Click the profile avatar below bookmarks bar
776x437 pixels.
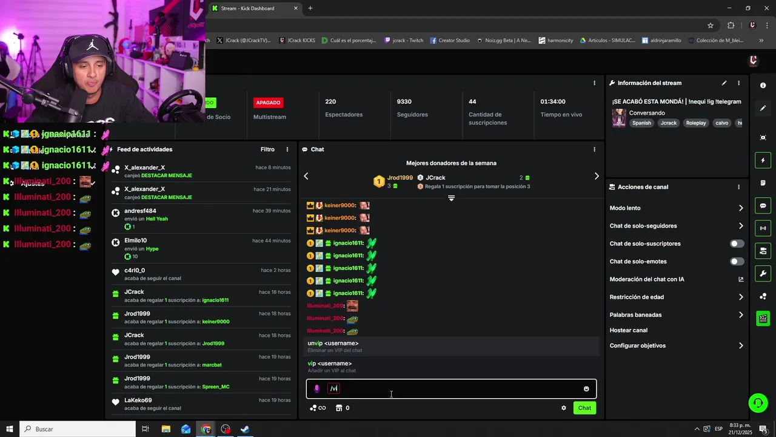point(754,60)
